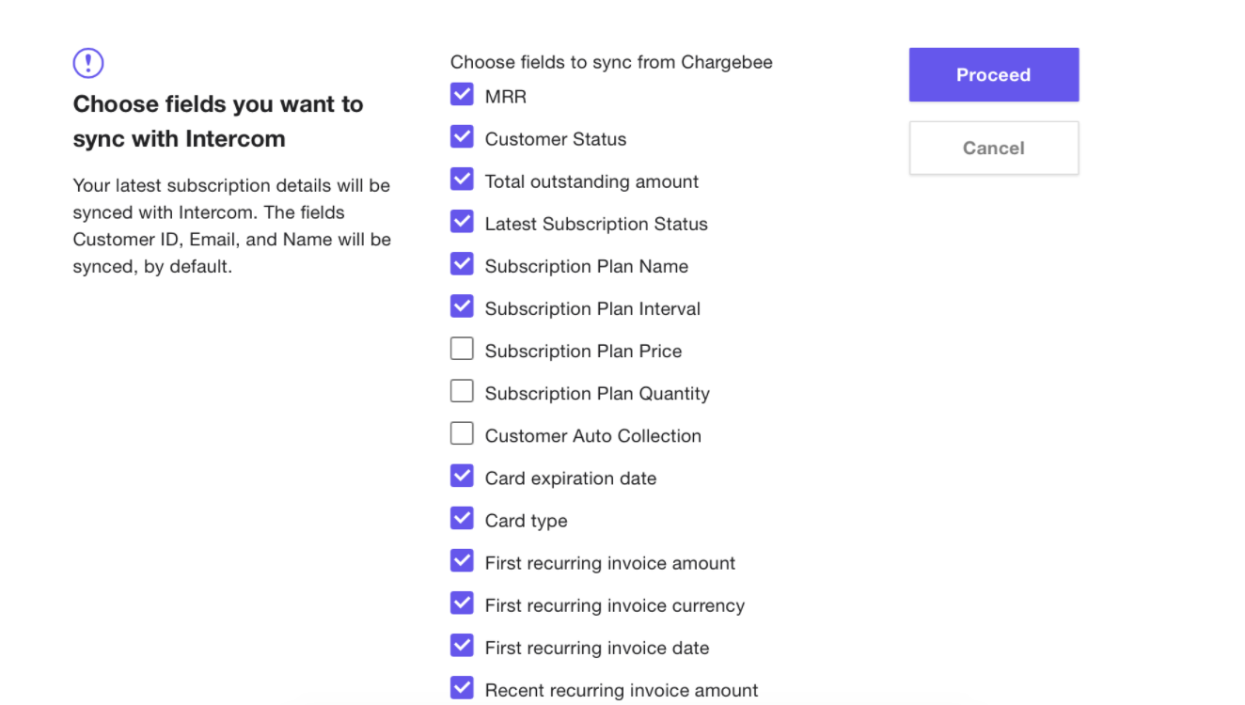Uncheck the Latest Subscription Status checkbox
This screenshot has width=1245, height=705.
pos(462,222)
